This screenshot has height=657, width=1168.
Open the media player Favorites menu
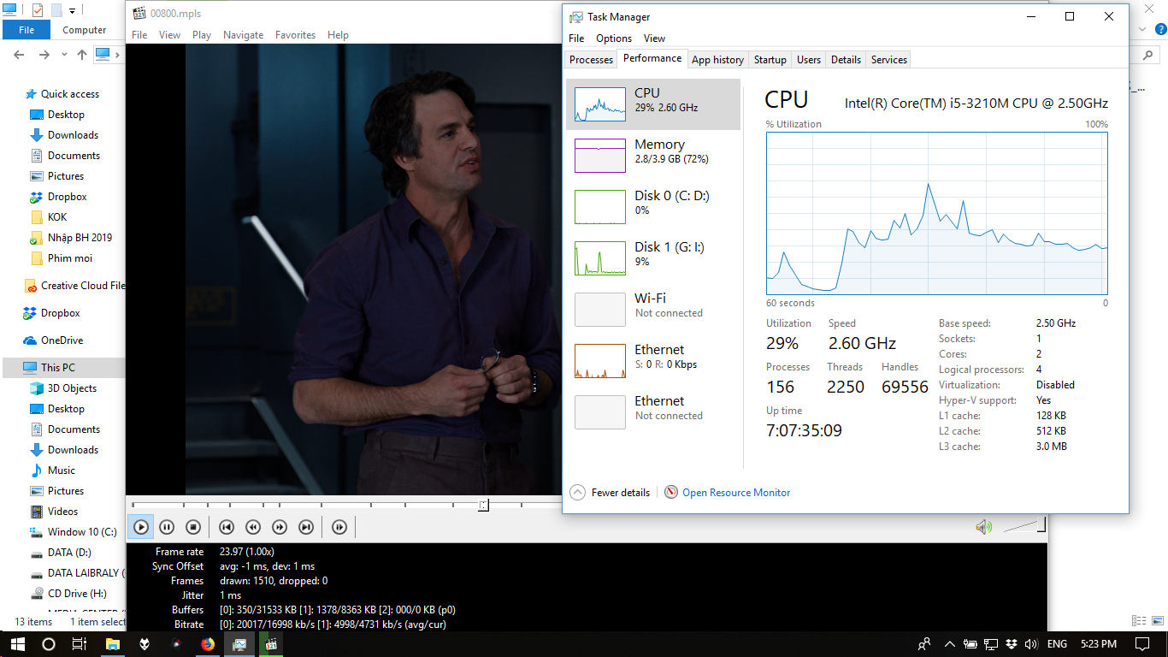click(x=295, y=35)
